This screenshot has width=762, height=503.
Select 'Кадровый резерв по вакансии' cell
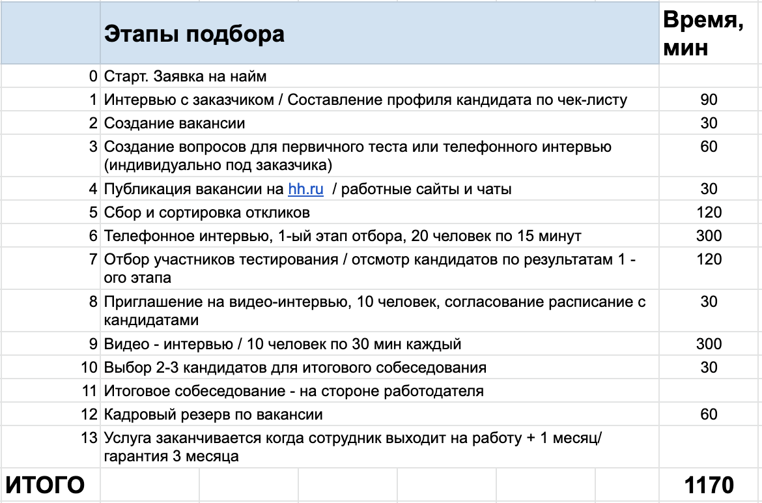(213, 414)
